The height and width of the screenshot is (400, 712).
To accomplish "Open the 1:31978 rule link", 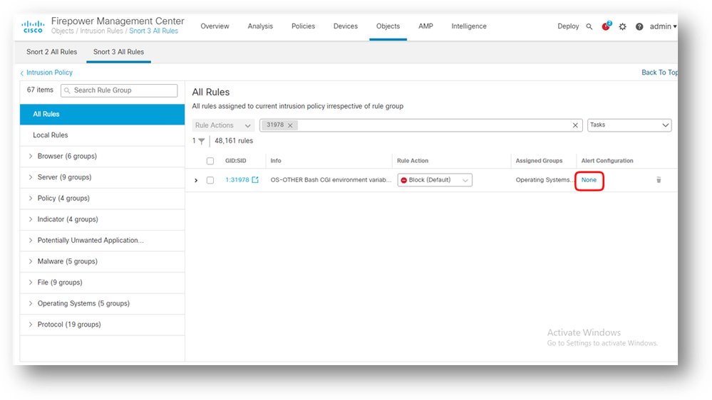I will coord(237,180).
